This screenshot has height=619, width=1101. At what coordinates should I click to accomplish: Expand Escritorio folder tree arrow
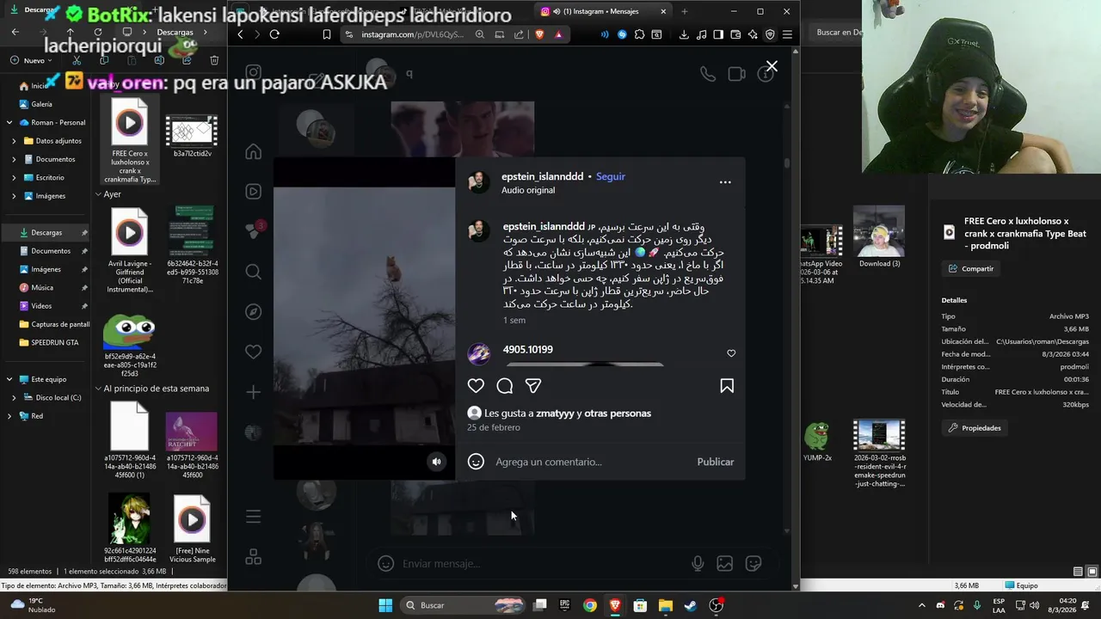[x=15, y=177]
